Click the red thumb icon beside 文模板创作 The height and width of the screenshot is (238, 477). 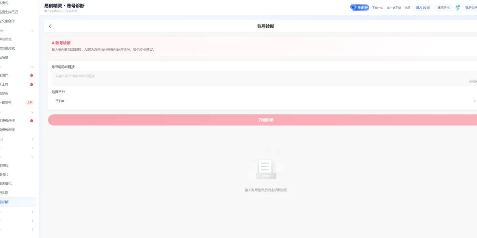[31, 121]
